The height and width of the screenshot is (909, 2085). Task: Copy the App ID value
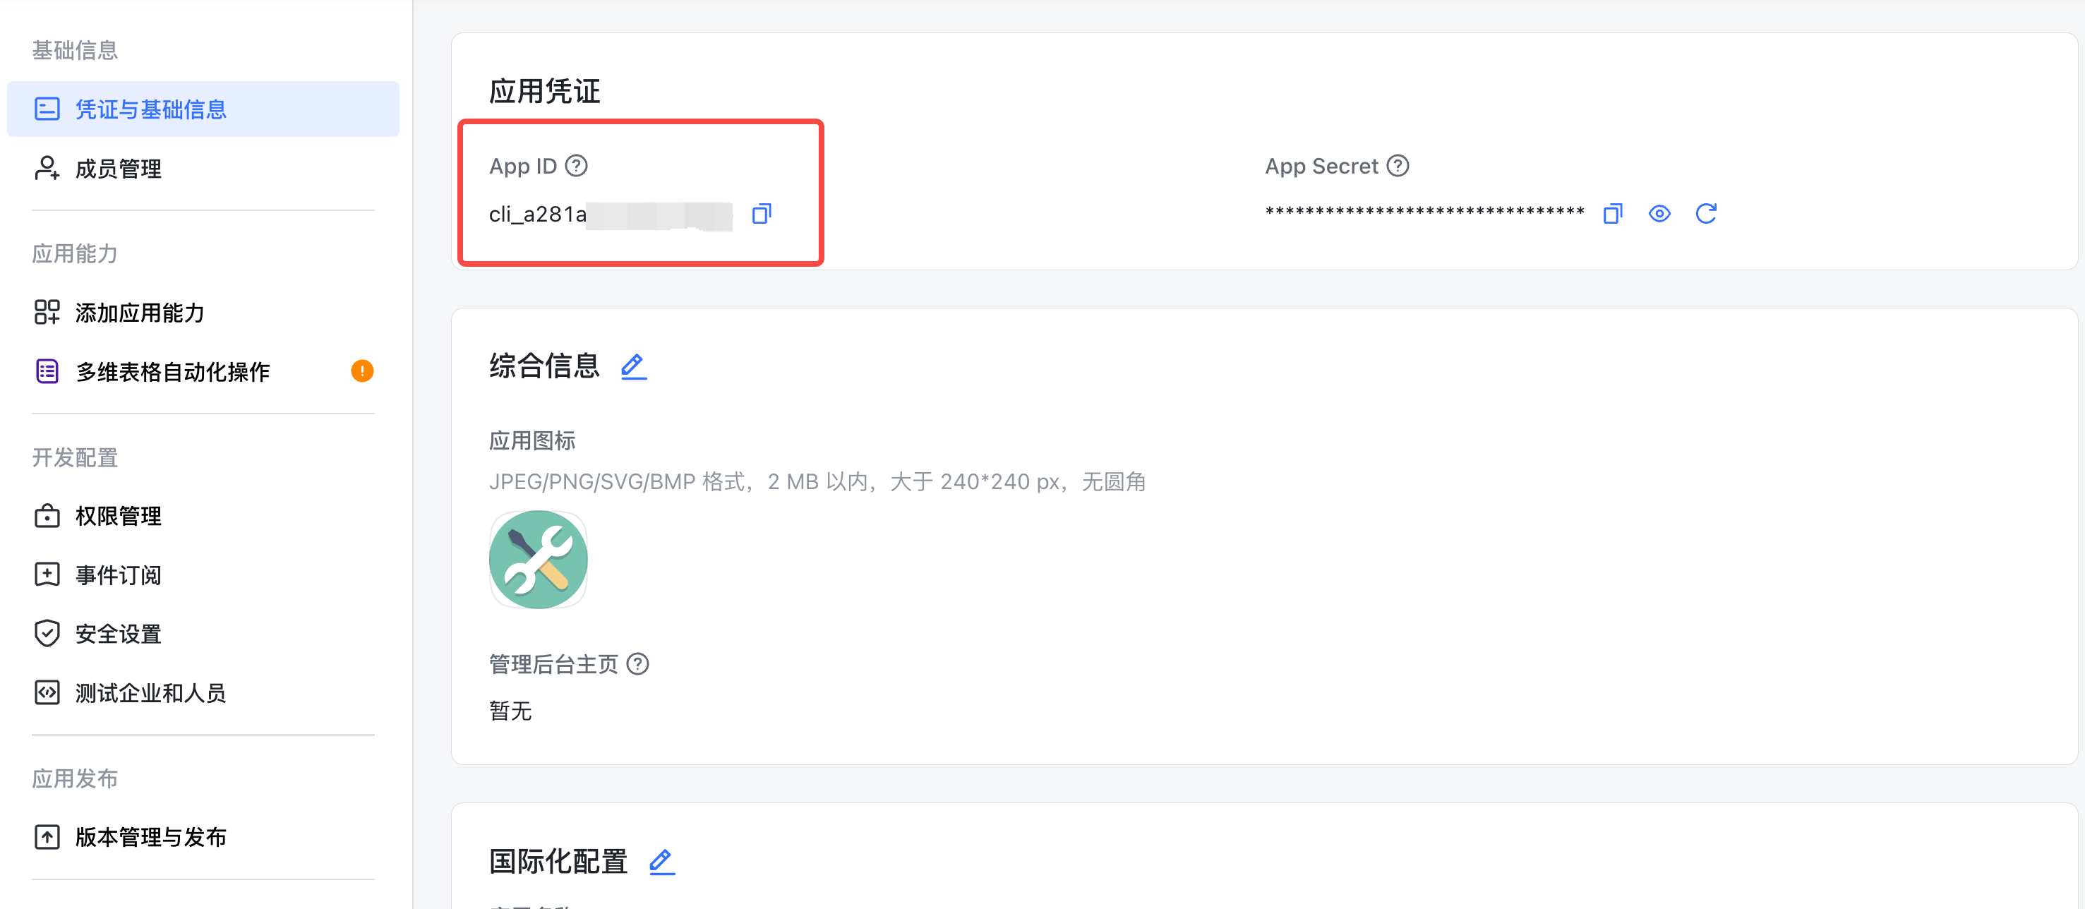(x=762, y=214)
